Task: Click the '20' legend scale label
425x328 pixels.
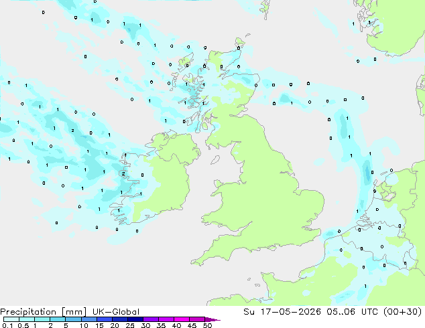Action: (x=115, y=325)
